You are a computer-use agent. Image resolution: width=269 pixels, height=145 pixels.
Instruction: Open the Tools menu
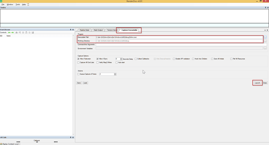point(18,4)
